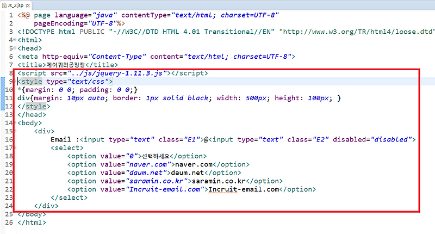Click the class="E2" attribute
The height and width of the screenshot is (234, 435).
[x=308, y=140]
